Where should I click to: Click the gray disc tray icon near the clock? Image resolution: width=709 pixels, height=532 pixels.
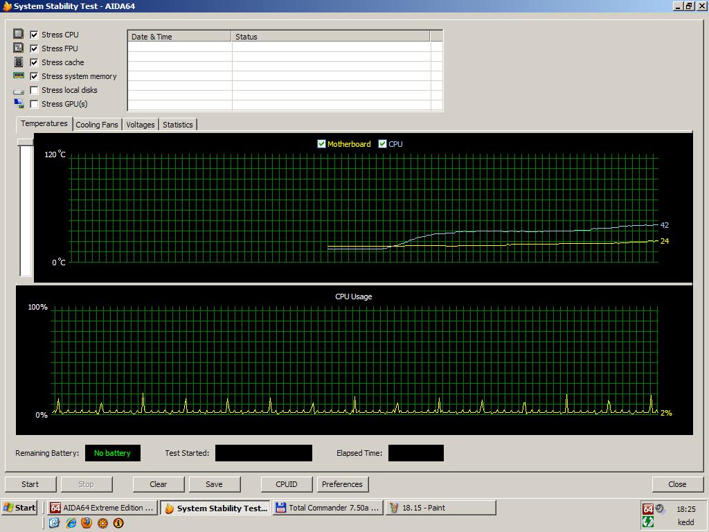[660, 508]
